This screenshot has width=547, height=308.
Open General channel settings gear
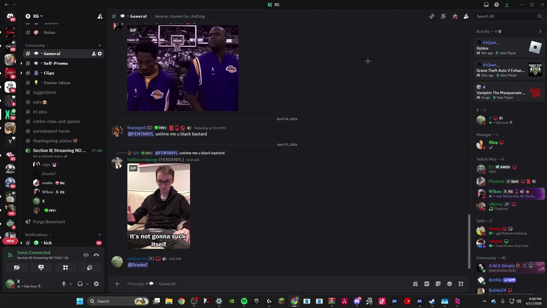[x=100, y=53]
